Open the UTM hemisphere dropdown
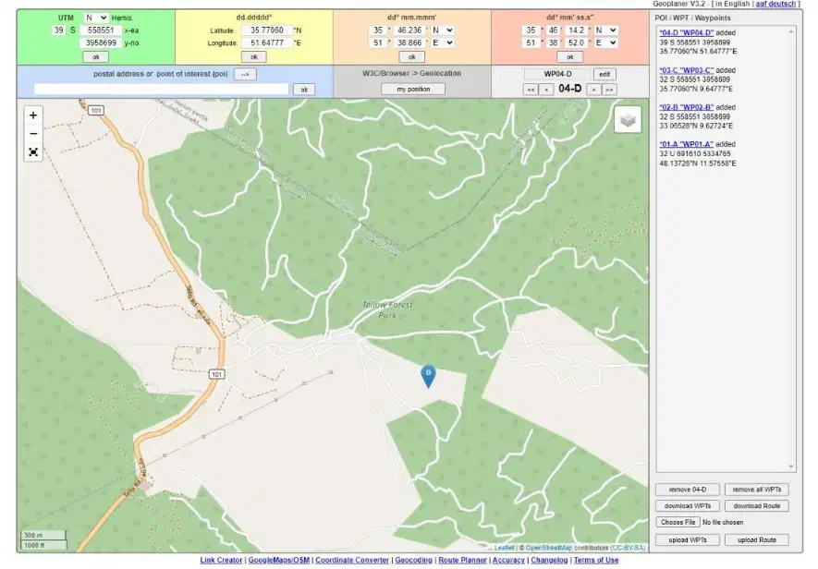Image resolution: width=818 pixels, height=569 pixels. click(95, 18)
